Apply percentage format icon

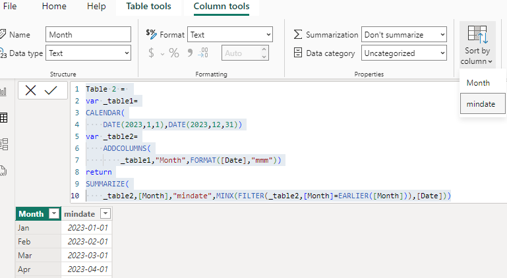[174, 53]
